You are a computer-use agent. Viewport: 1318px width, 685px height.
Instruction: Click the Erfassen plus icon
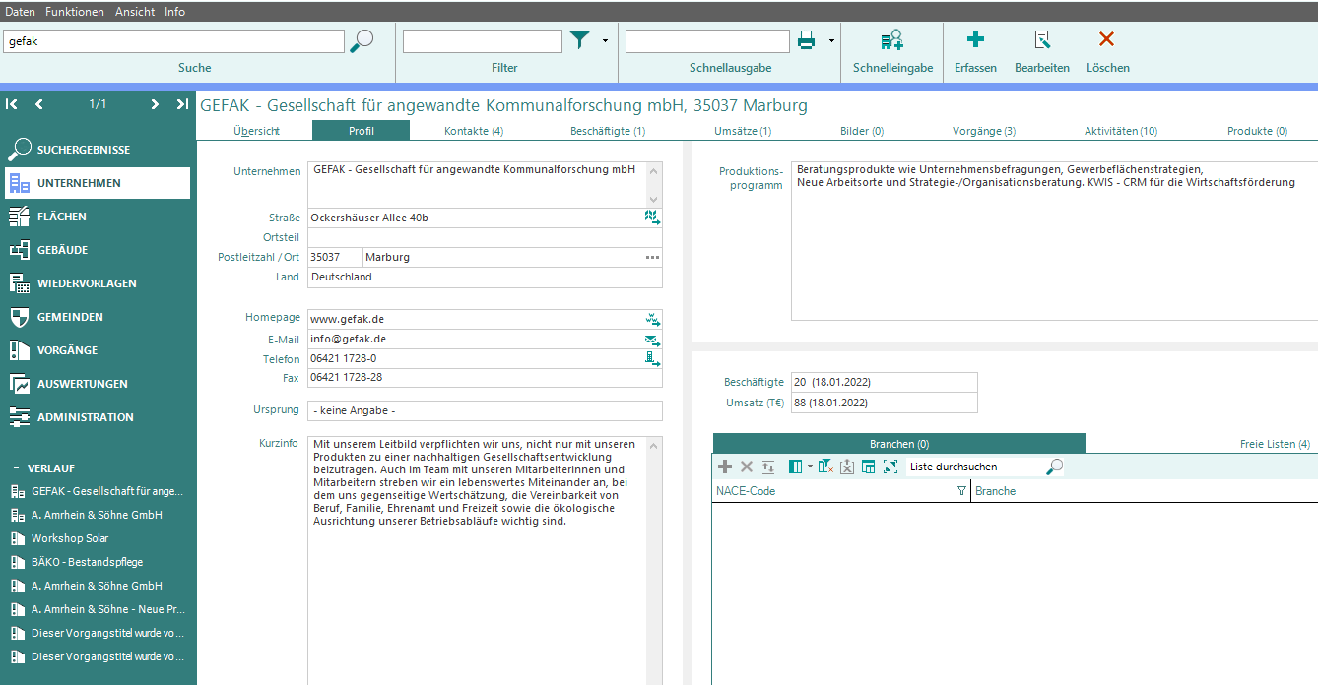click(x=975, y=40)
